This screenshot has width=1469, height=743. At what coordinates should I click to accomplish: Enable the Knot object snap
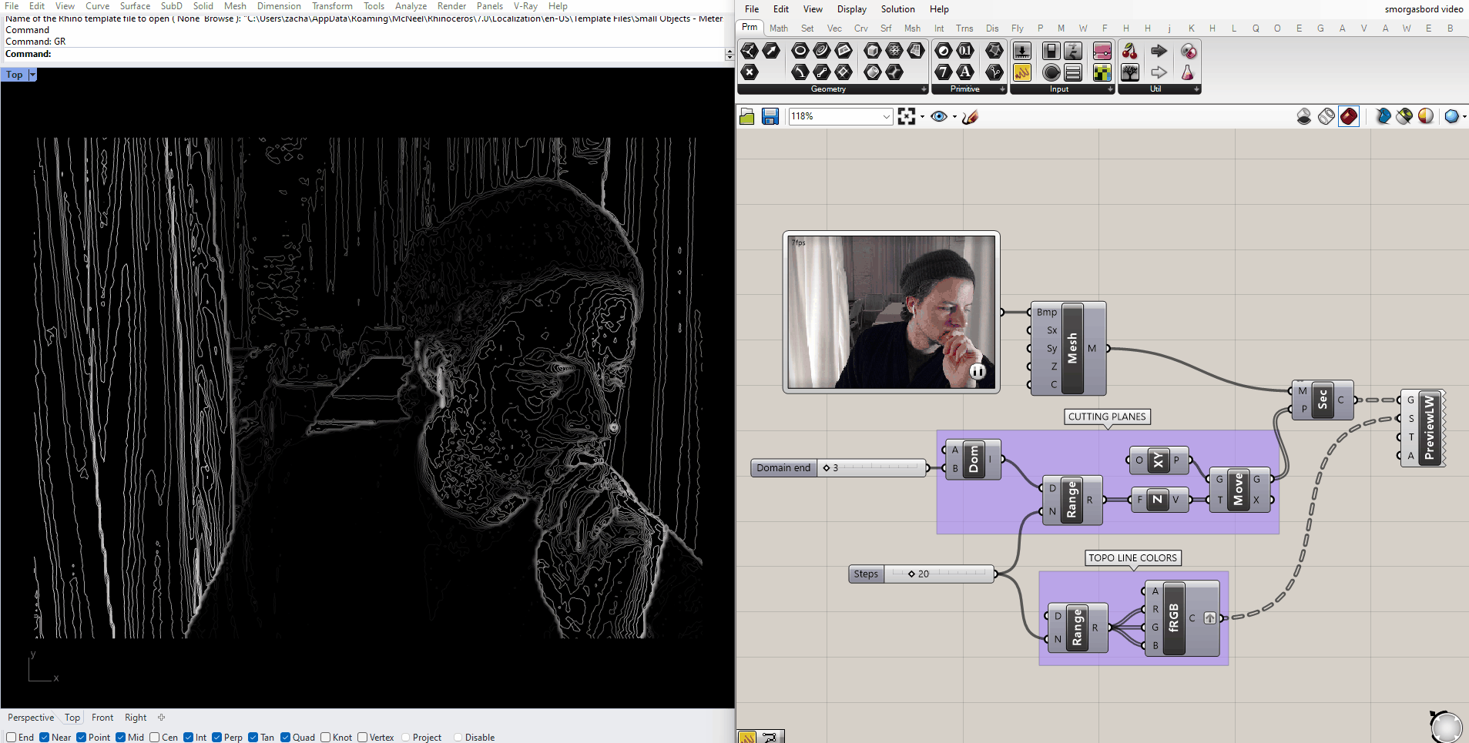[325, 737]
